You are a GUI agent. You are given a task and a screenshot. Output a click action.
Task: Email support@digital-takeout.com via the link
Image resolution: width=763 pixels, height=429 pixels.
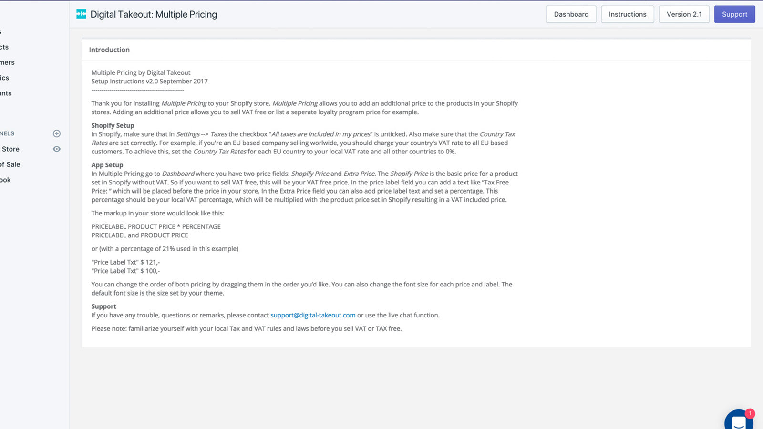[313, 315]
